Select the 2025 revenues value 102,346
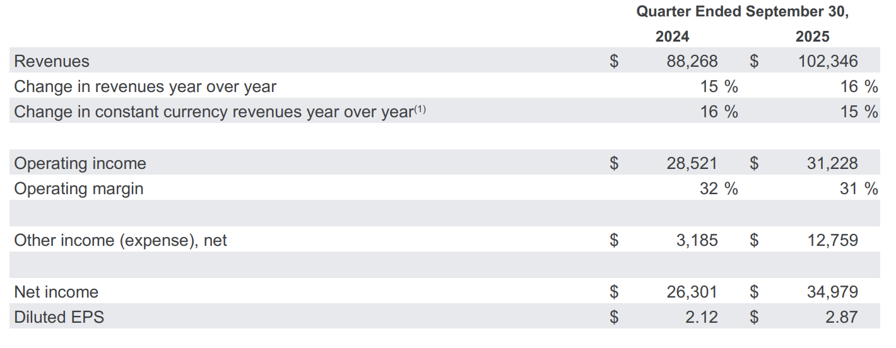 click(x=827, y=61)
